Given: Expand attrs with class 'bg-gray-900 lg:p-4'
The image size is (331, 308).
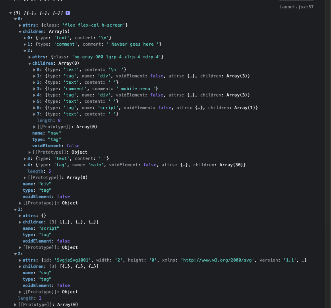Looking at the screenshot, I should click(29, 57).
